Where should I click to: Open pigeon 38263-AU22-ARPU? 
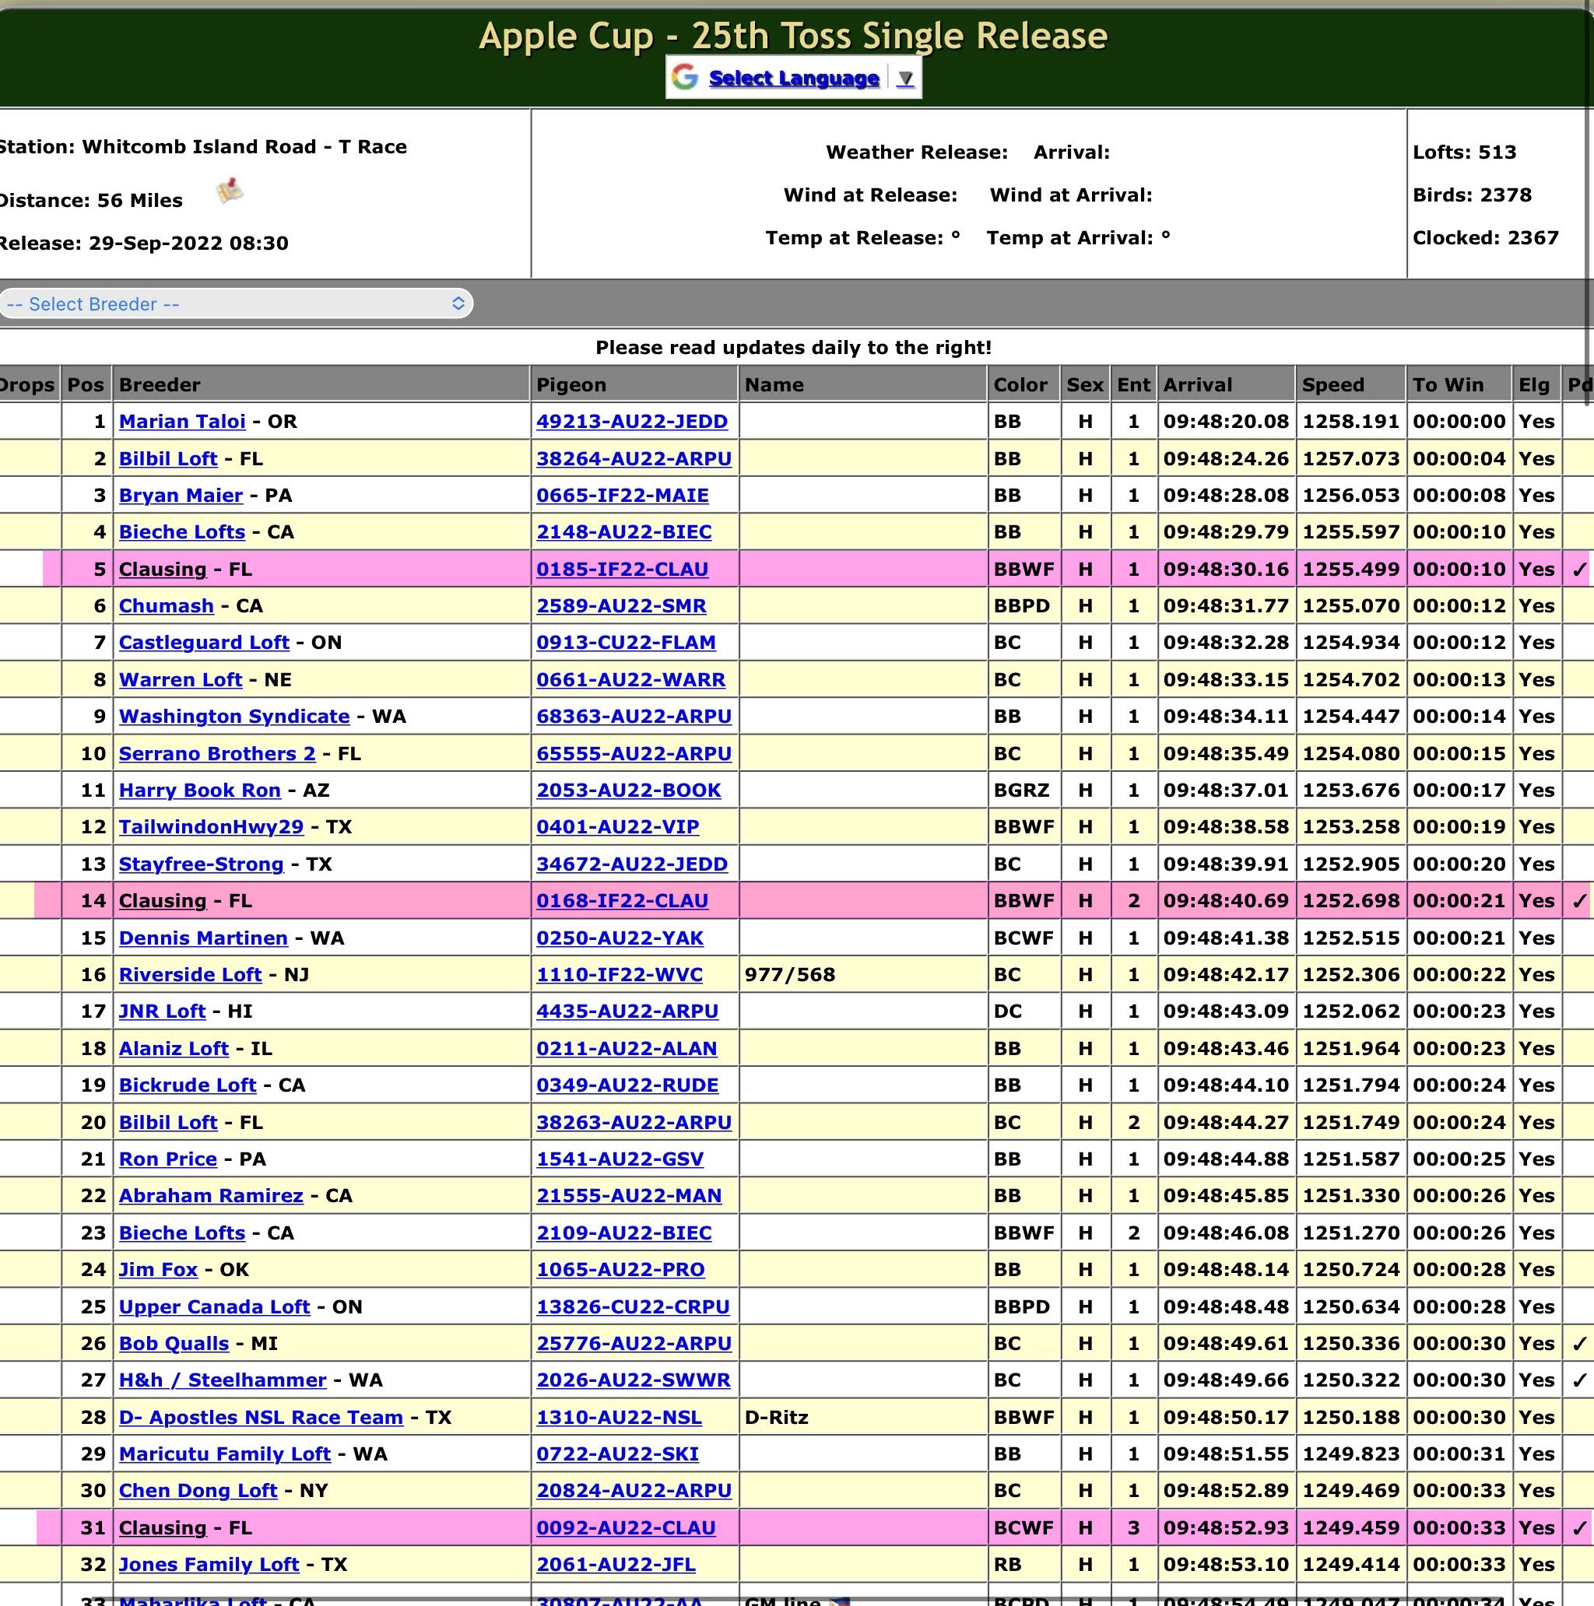(634, 1123)
